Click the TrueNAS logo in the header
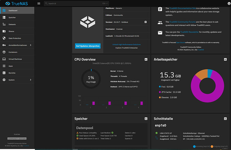 click(16, 3)
